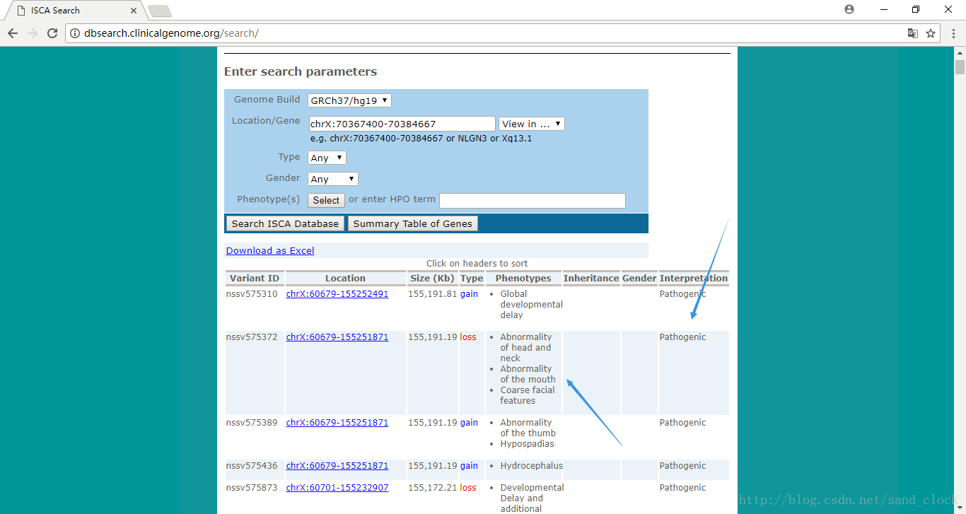
Task: Click Search ISCA Database button
Action: tap(285, 223)
